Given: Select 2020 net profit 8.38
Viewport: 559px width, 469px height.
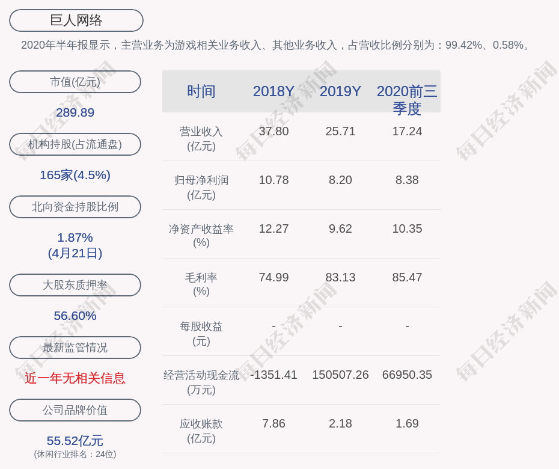Looking at the screenshot, I should coord(407,180).
